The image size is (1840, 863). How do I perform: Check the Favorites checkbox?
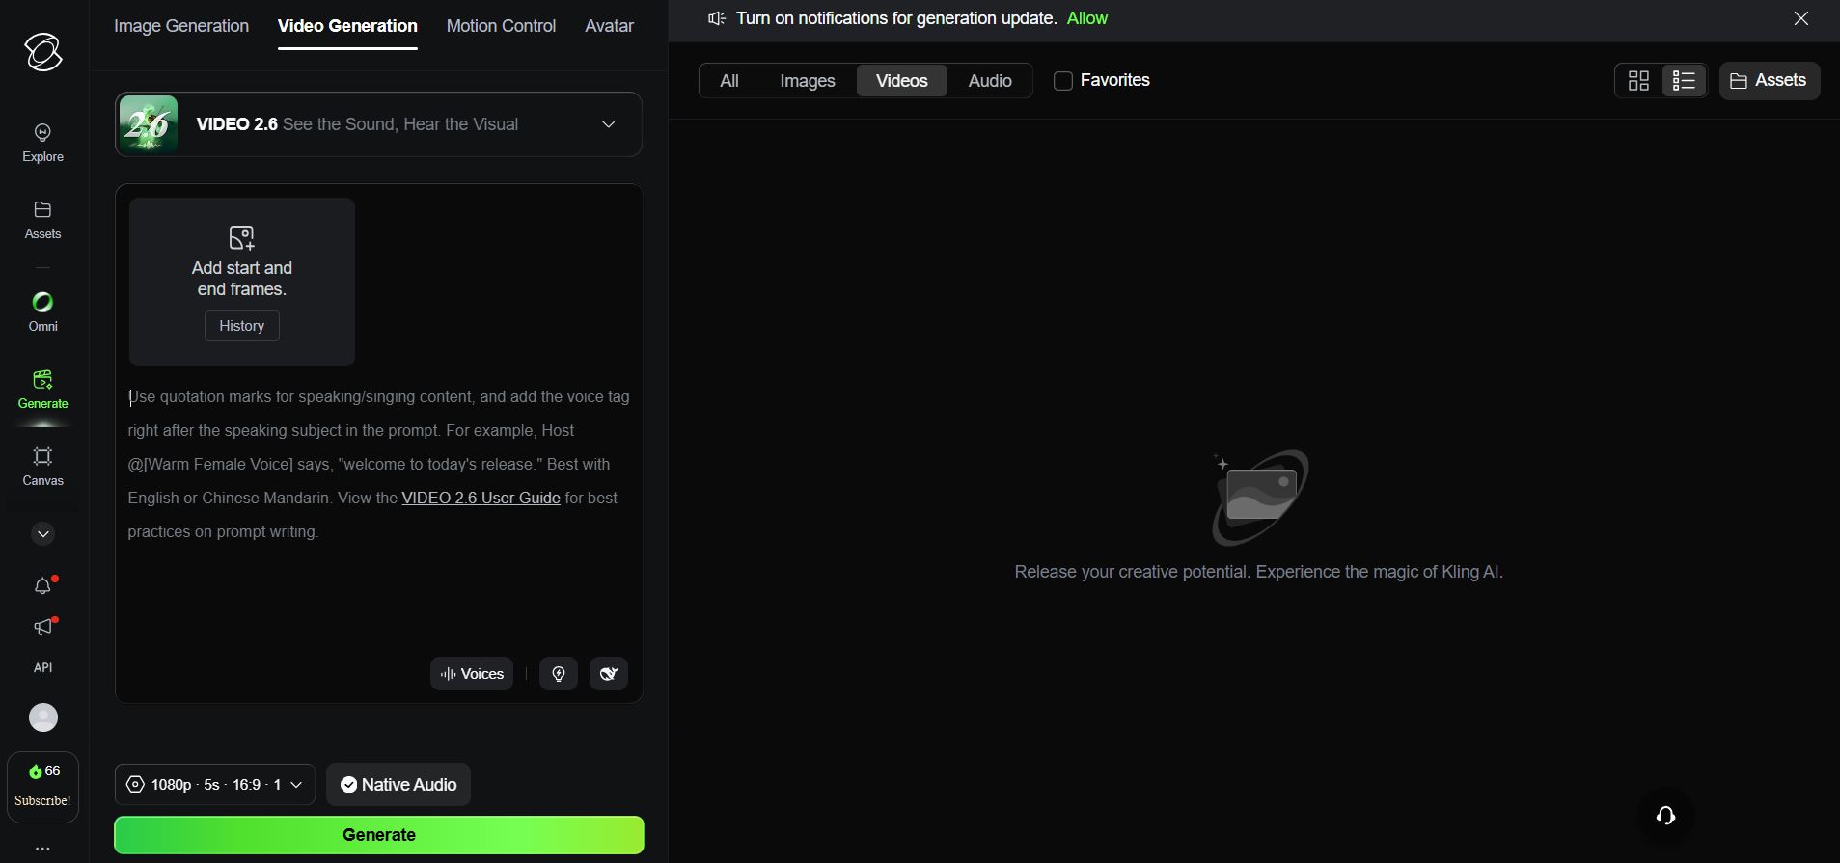pyautogui.click(x=1063, y=81)
